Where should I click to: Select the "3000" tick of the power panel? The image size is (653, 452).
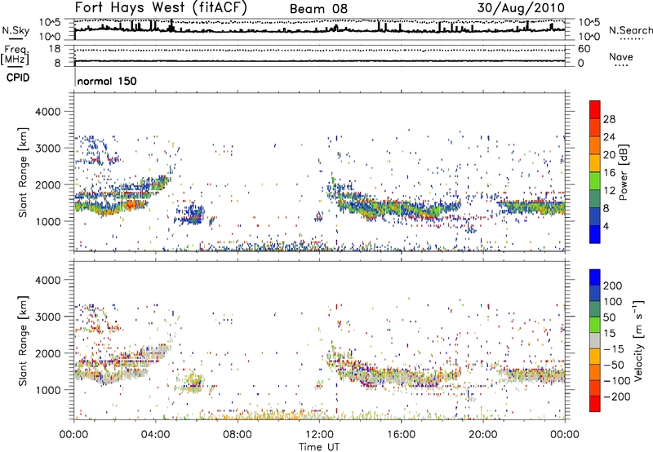click(47, 148)
